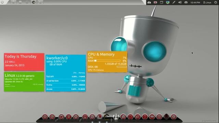219x123 pixels.
Task: Open the keyboard-like dock icon beside power
Action: tap(152, 117)
